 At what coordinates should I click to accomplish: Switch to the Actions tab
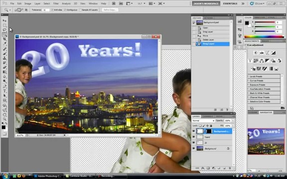(x=208, y=18)
